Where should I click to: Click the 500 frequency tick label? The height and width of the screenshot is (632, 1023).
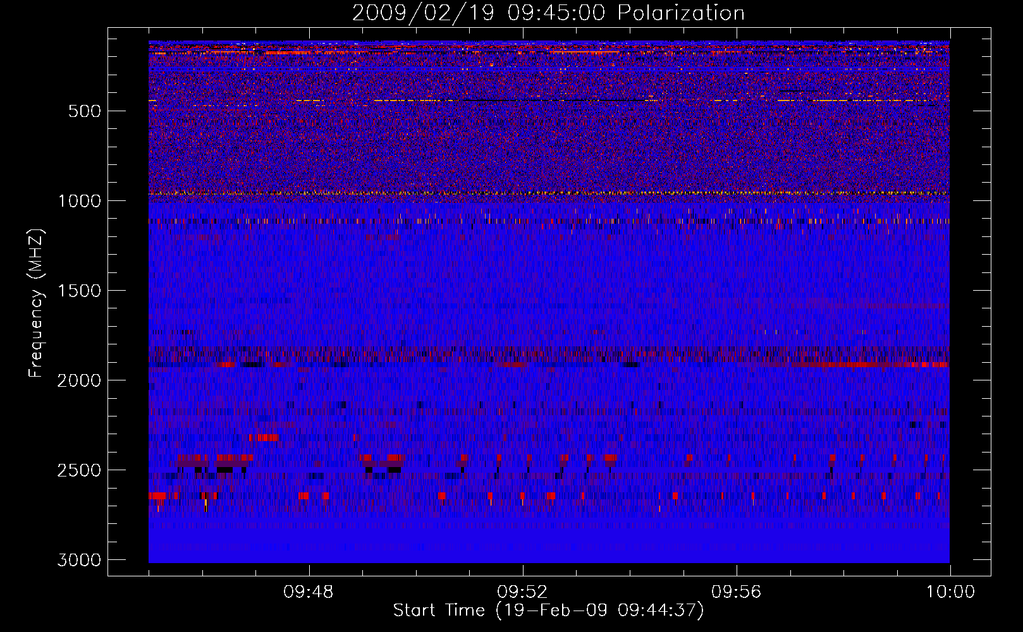(x=85, y=111)
